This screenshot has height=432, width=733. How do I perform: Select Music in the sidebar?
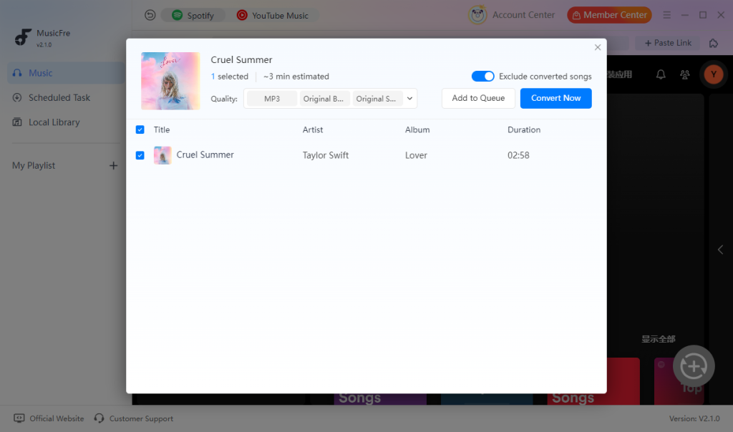(x=66, y=73)
